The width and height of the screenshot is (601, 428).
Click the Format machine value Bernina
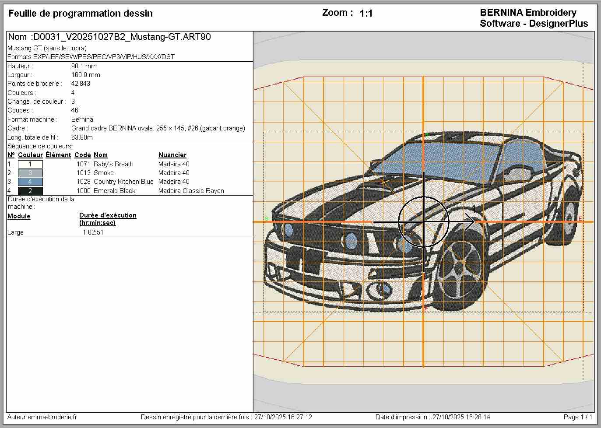pyautogui.click(x=82, y=119)
